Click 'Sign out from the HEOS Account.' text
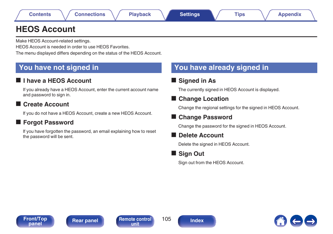 pos(211,163)
